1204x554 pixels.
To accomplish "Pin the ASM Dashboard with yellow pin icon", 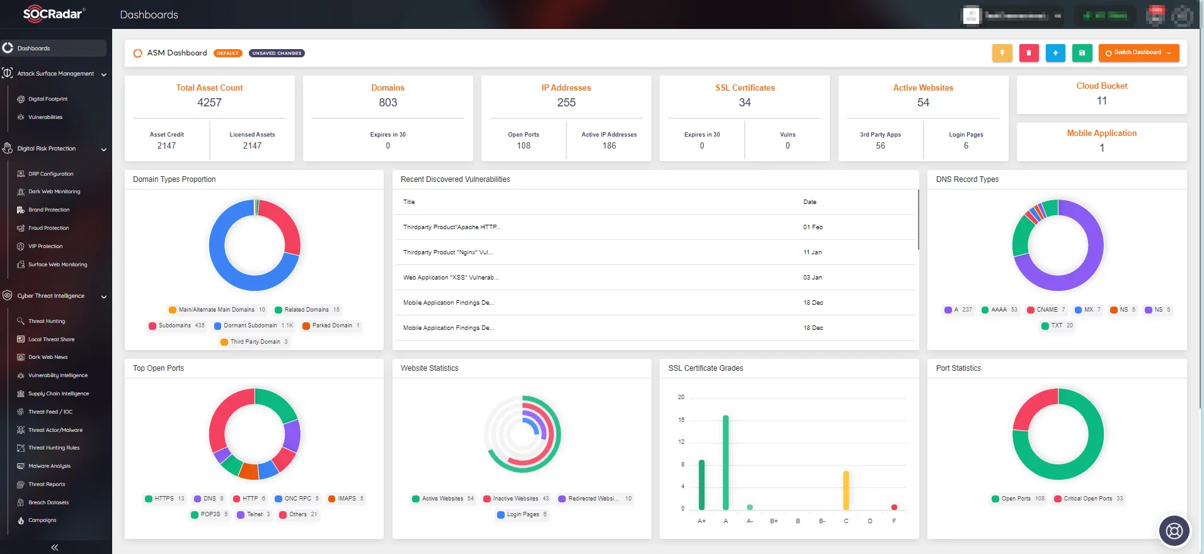I will point(1002,53).
